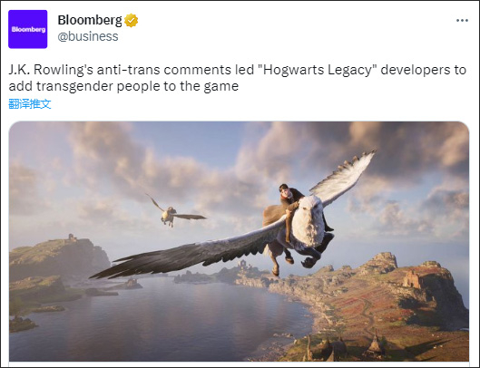This screenshot has width=480, height=368.
Task: Click the 翻译推文 translate tweet link
Action: [30, 104]
